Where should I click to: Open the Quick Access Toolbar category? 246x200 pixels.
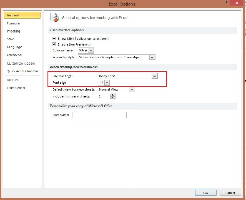[22, 71]
